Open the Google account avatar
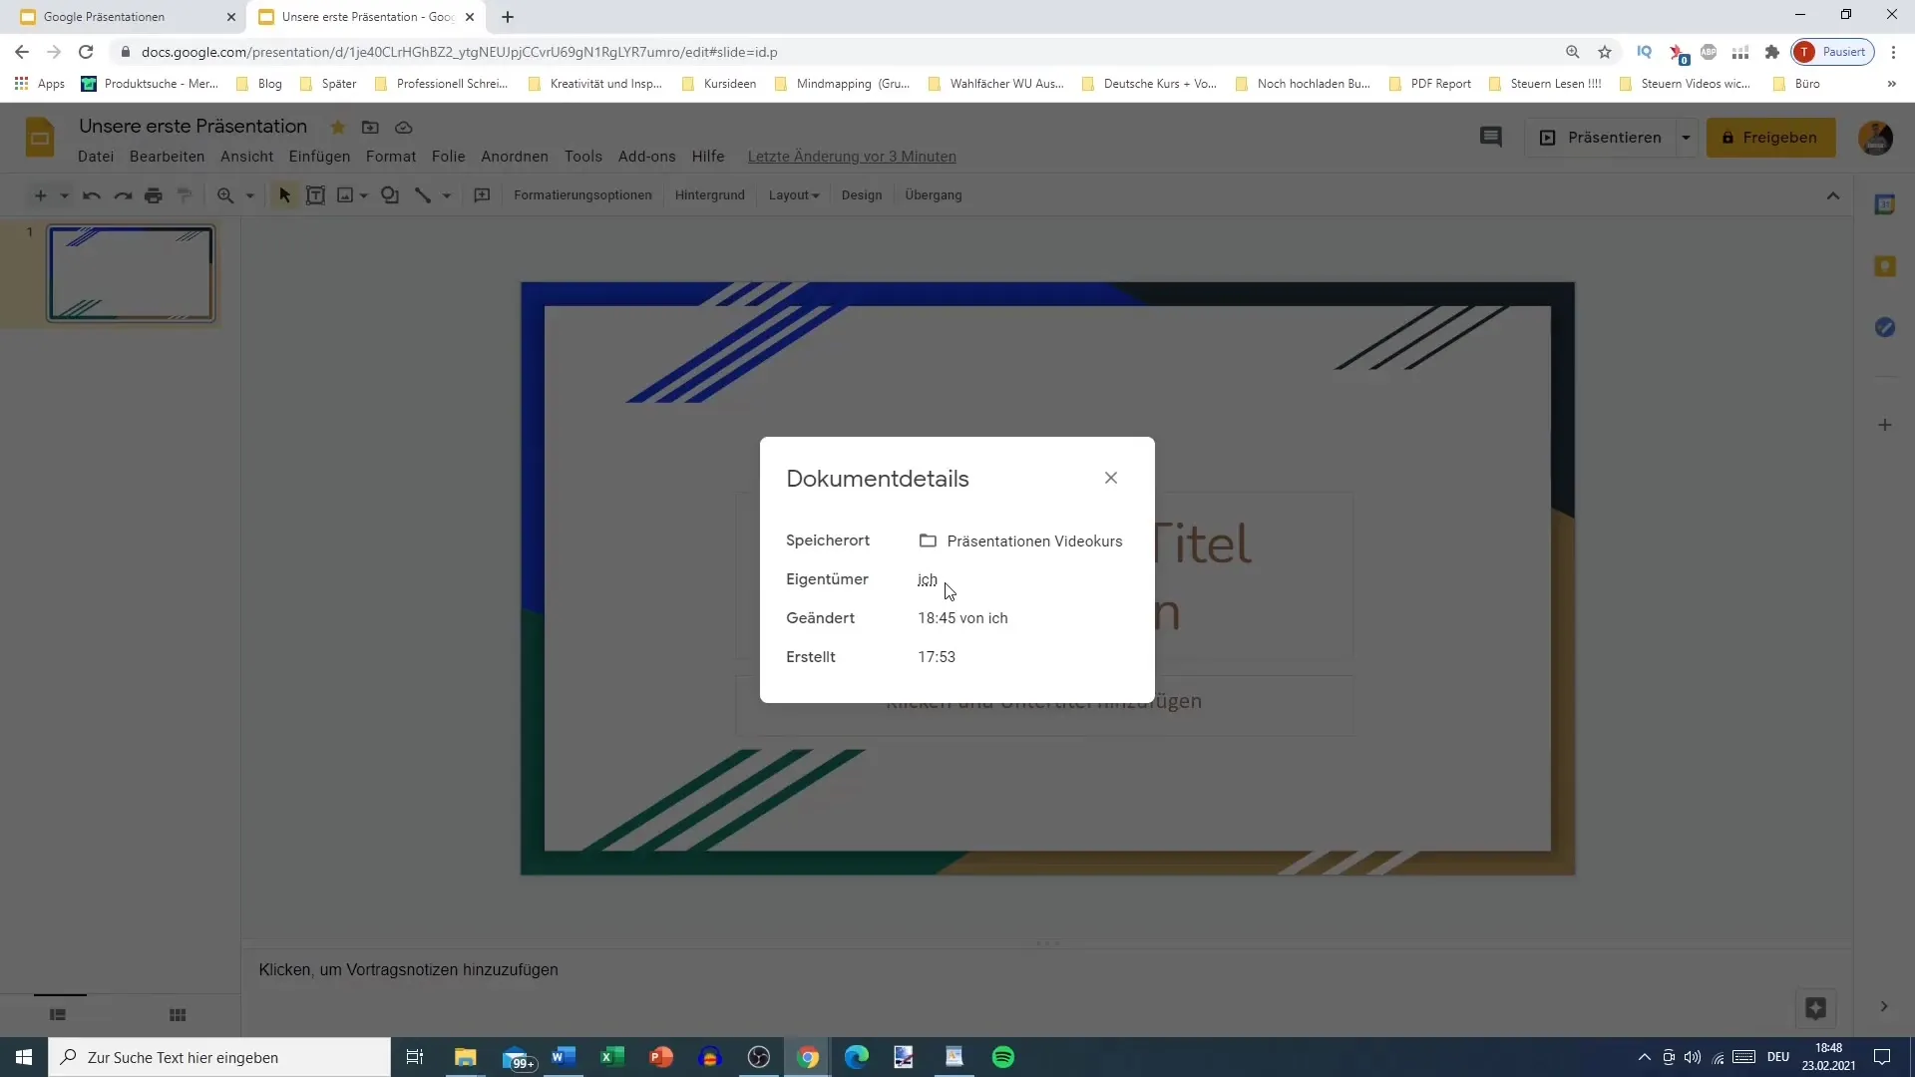This screenshot has width=1915, height=1077. click(x=1876, y=138)
